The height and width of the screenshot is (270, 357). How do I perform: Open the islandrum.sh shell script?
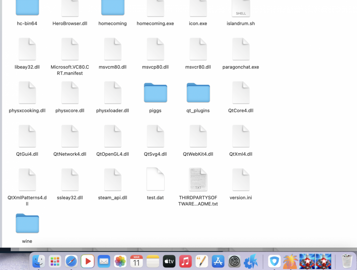(x=241, y=9)
